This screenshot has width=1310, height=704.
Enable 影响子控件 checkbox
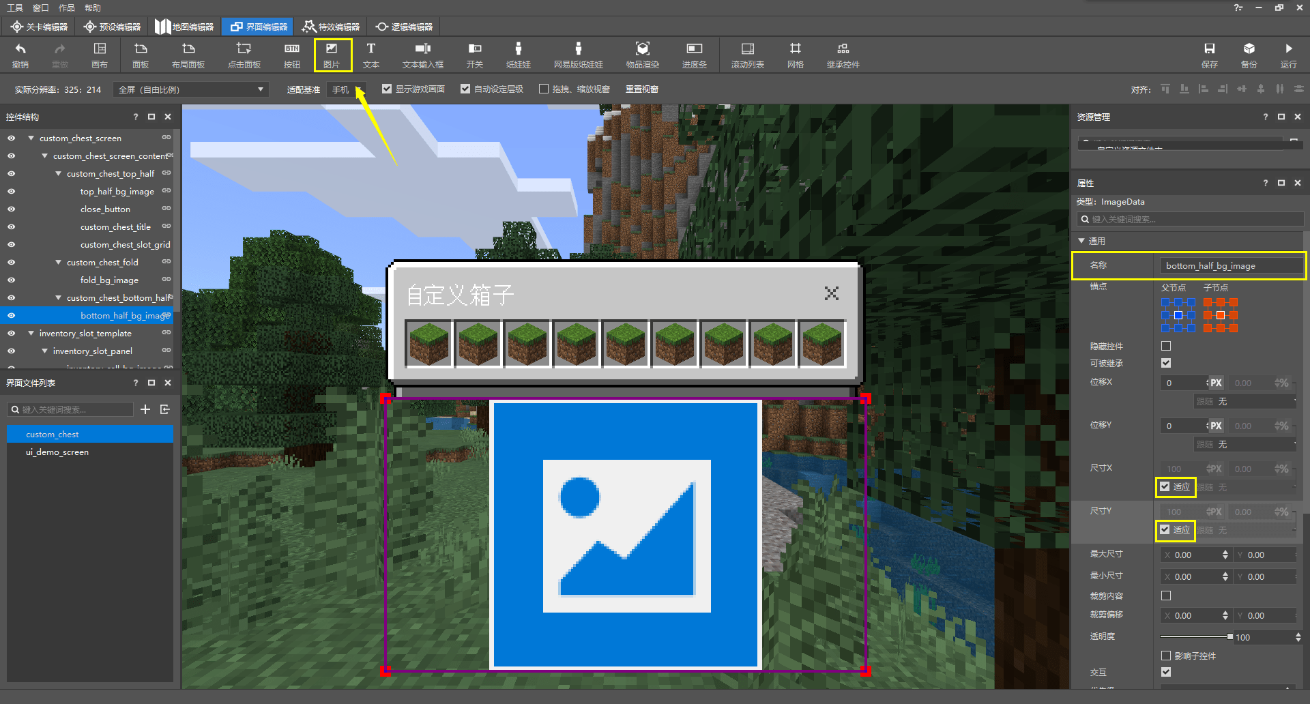click(x=1166, y=656)
